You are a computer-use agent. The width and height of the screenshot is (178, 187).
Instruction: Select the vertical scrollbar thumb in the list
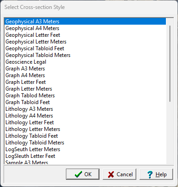pos(170,64)
